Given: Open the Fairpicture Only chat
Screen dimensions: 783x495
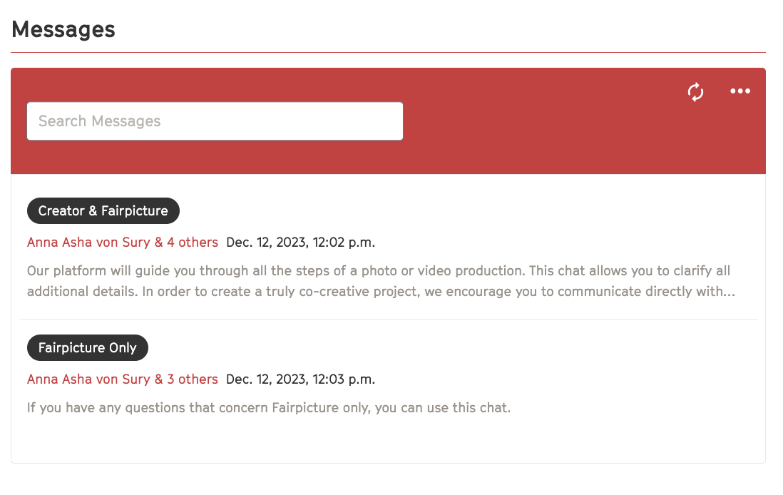Looking at the screenshot, I should pyautogui.click(x=88, y=347).
